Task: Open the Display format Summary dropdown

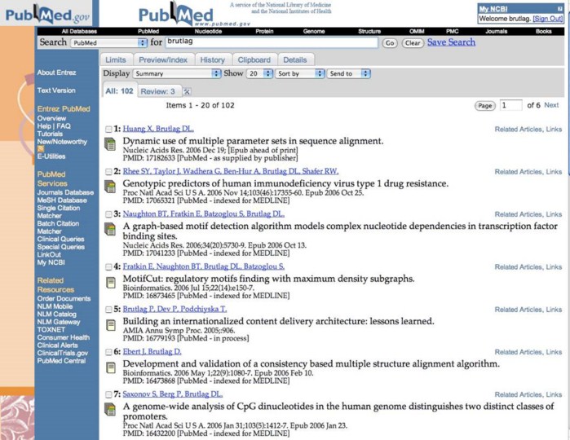Action: 176,73
